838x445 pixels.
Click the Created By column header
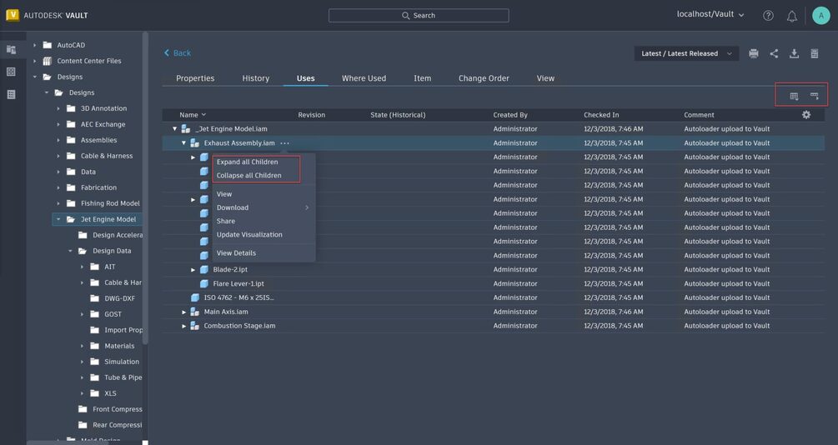pos(509,115)
